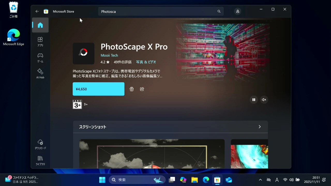Screen dimensions: 331x186
Task: Open the Mooii Tech publisher link
Action: 109,55
